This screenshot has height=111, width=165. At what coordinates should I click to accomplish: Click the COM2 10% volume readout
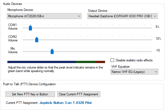158,39
